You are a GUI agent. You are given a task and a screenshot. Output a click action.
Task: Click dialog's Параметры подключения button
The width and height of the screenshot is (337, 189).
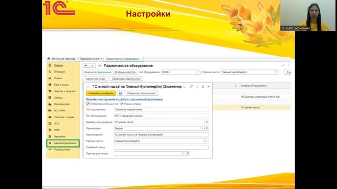point(141,93)
